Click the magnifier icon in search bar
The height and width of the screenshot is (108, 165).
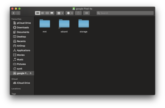coord(98,13)
